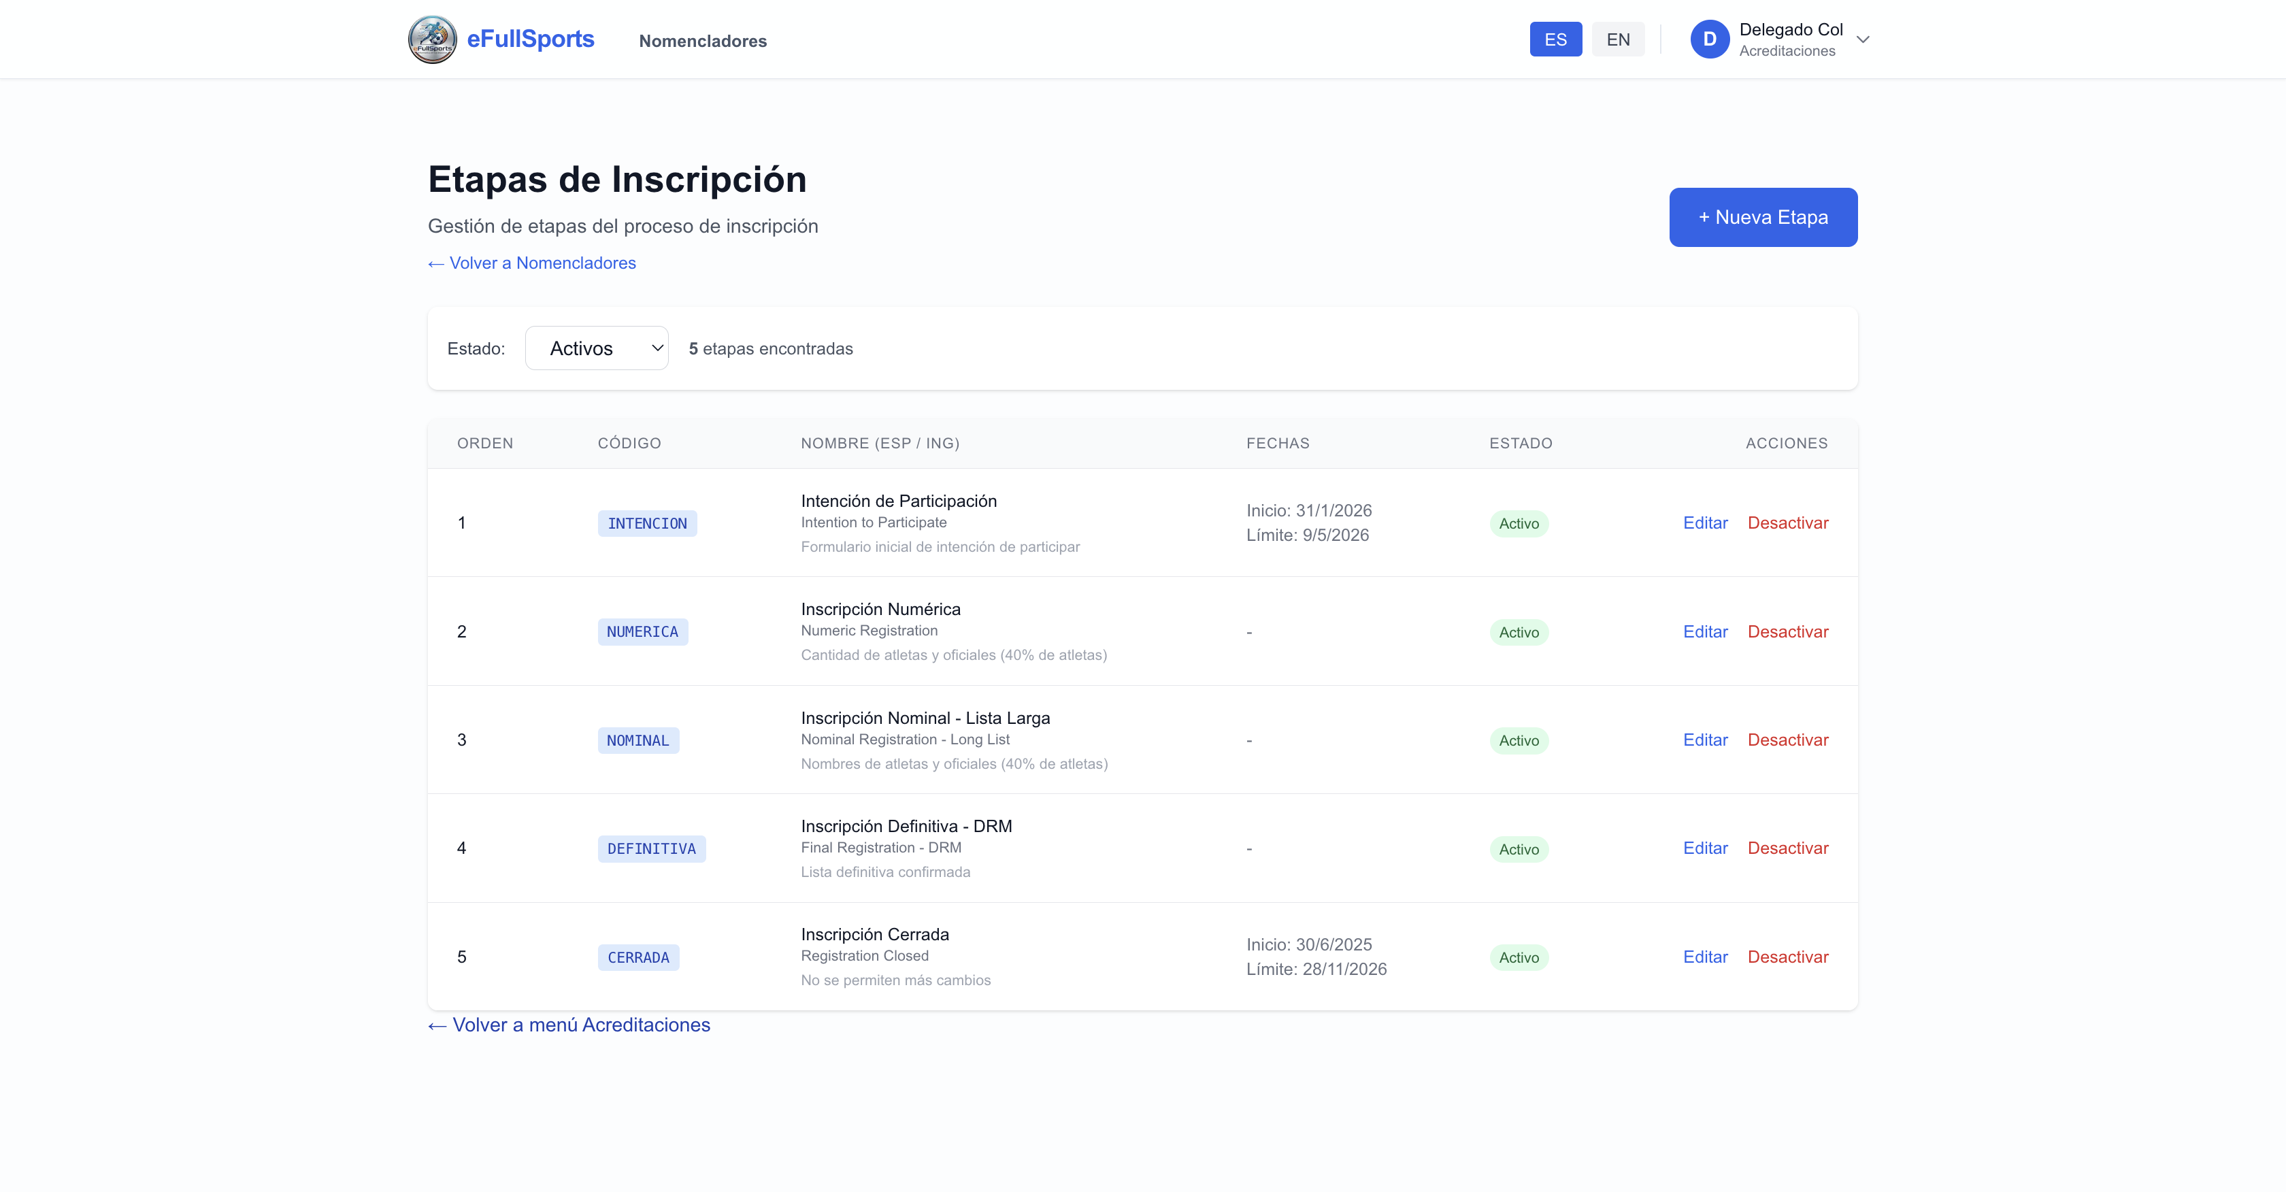
Task: Open the Estado filter dropdown
Action: [x=597, y=348]
